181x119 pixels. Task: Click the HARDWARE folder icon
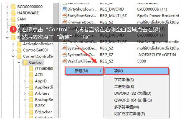13,13
